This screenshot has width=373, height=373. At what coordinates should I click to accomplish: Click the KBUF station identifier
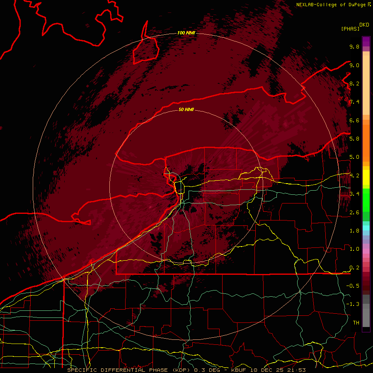pos(239,370)
